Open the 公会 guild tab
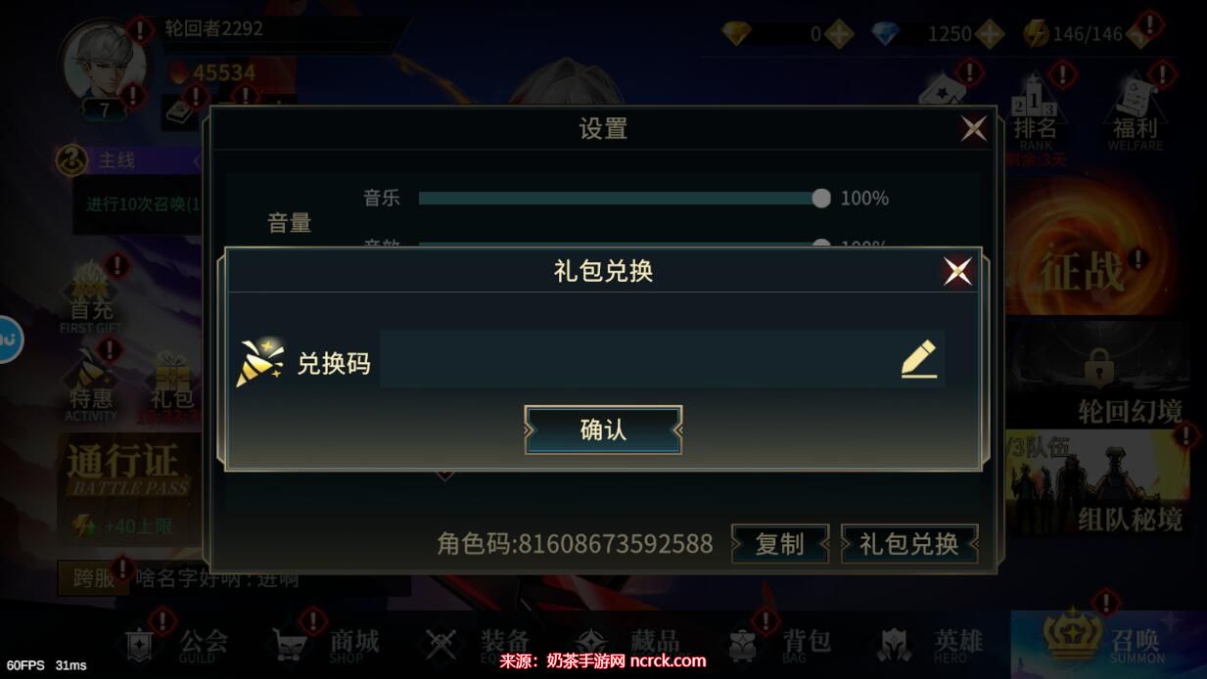1207x679 pixels. (176, 643)
